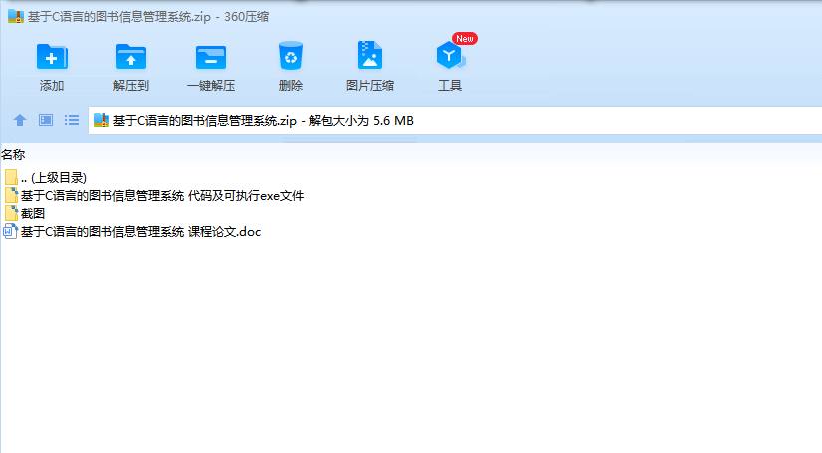Sort by the 名称 column header
The height and width of the screenshot is (453, 822).
(13, 154)
